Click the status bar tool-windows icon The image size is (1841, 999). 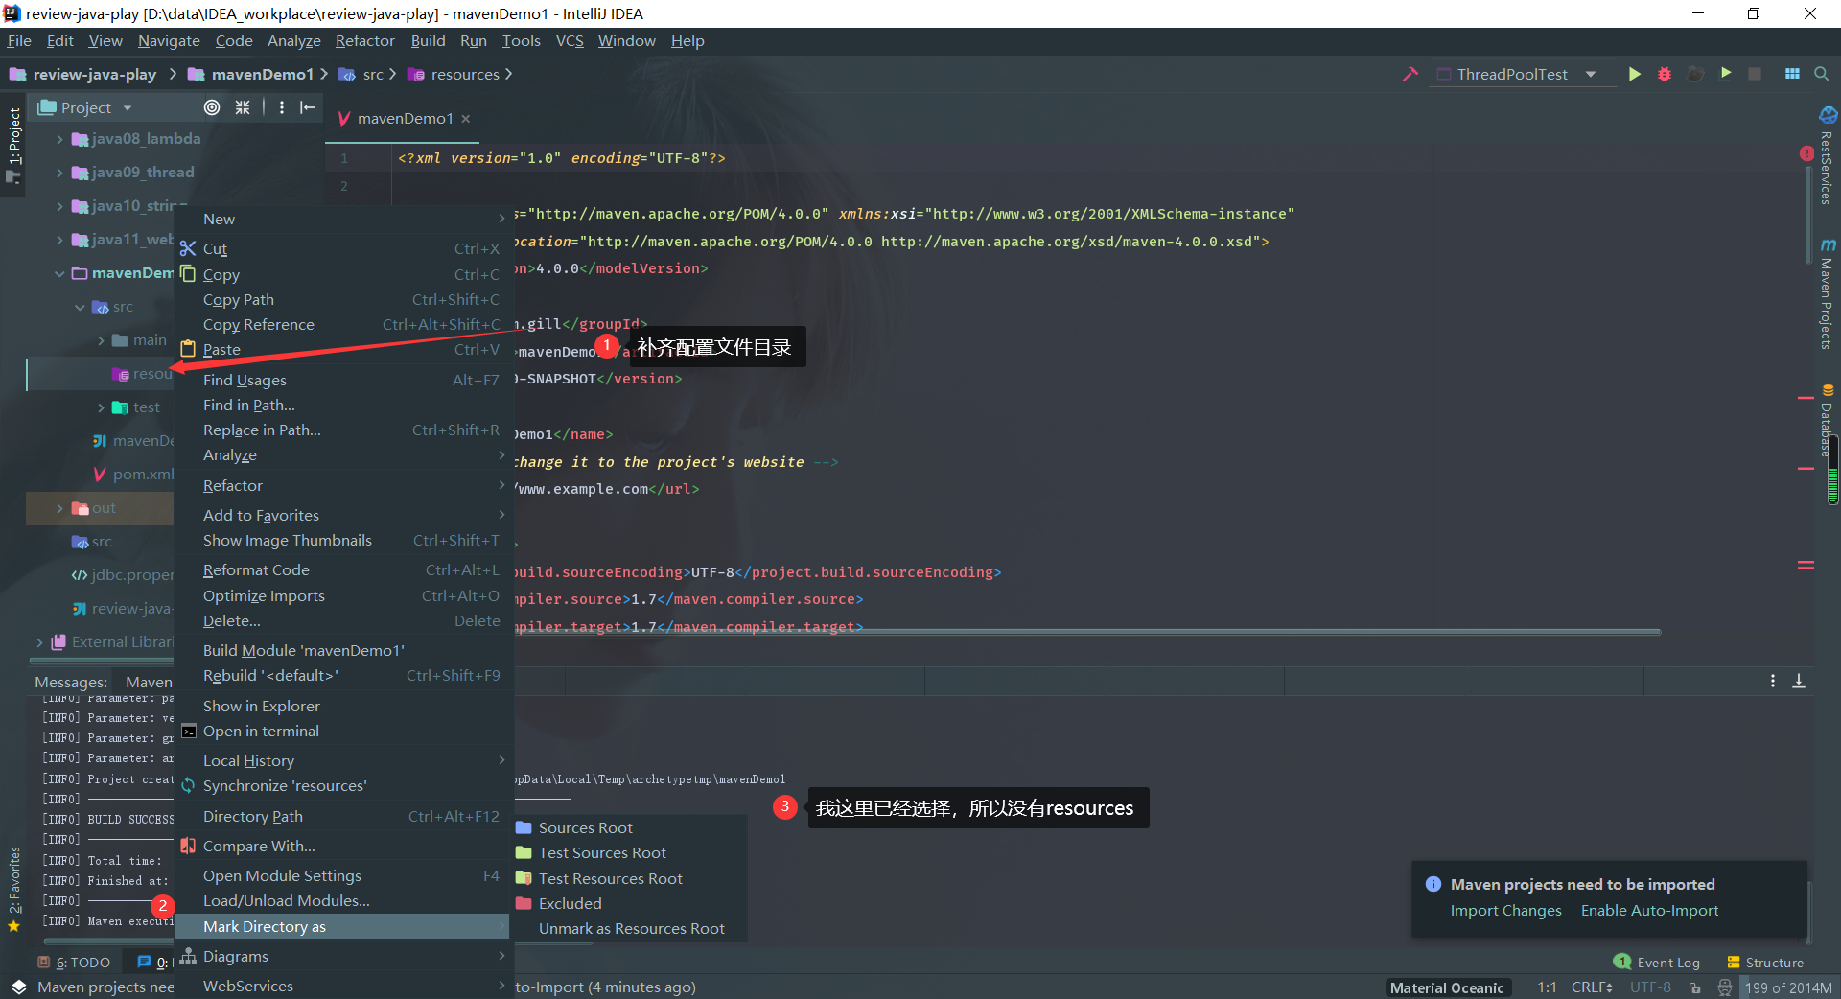18,987
